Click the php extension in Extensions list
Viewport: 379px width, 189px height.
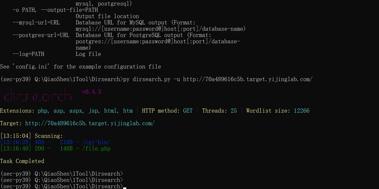pyautogui.click(x=43, y=111)
